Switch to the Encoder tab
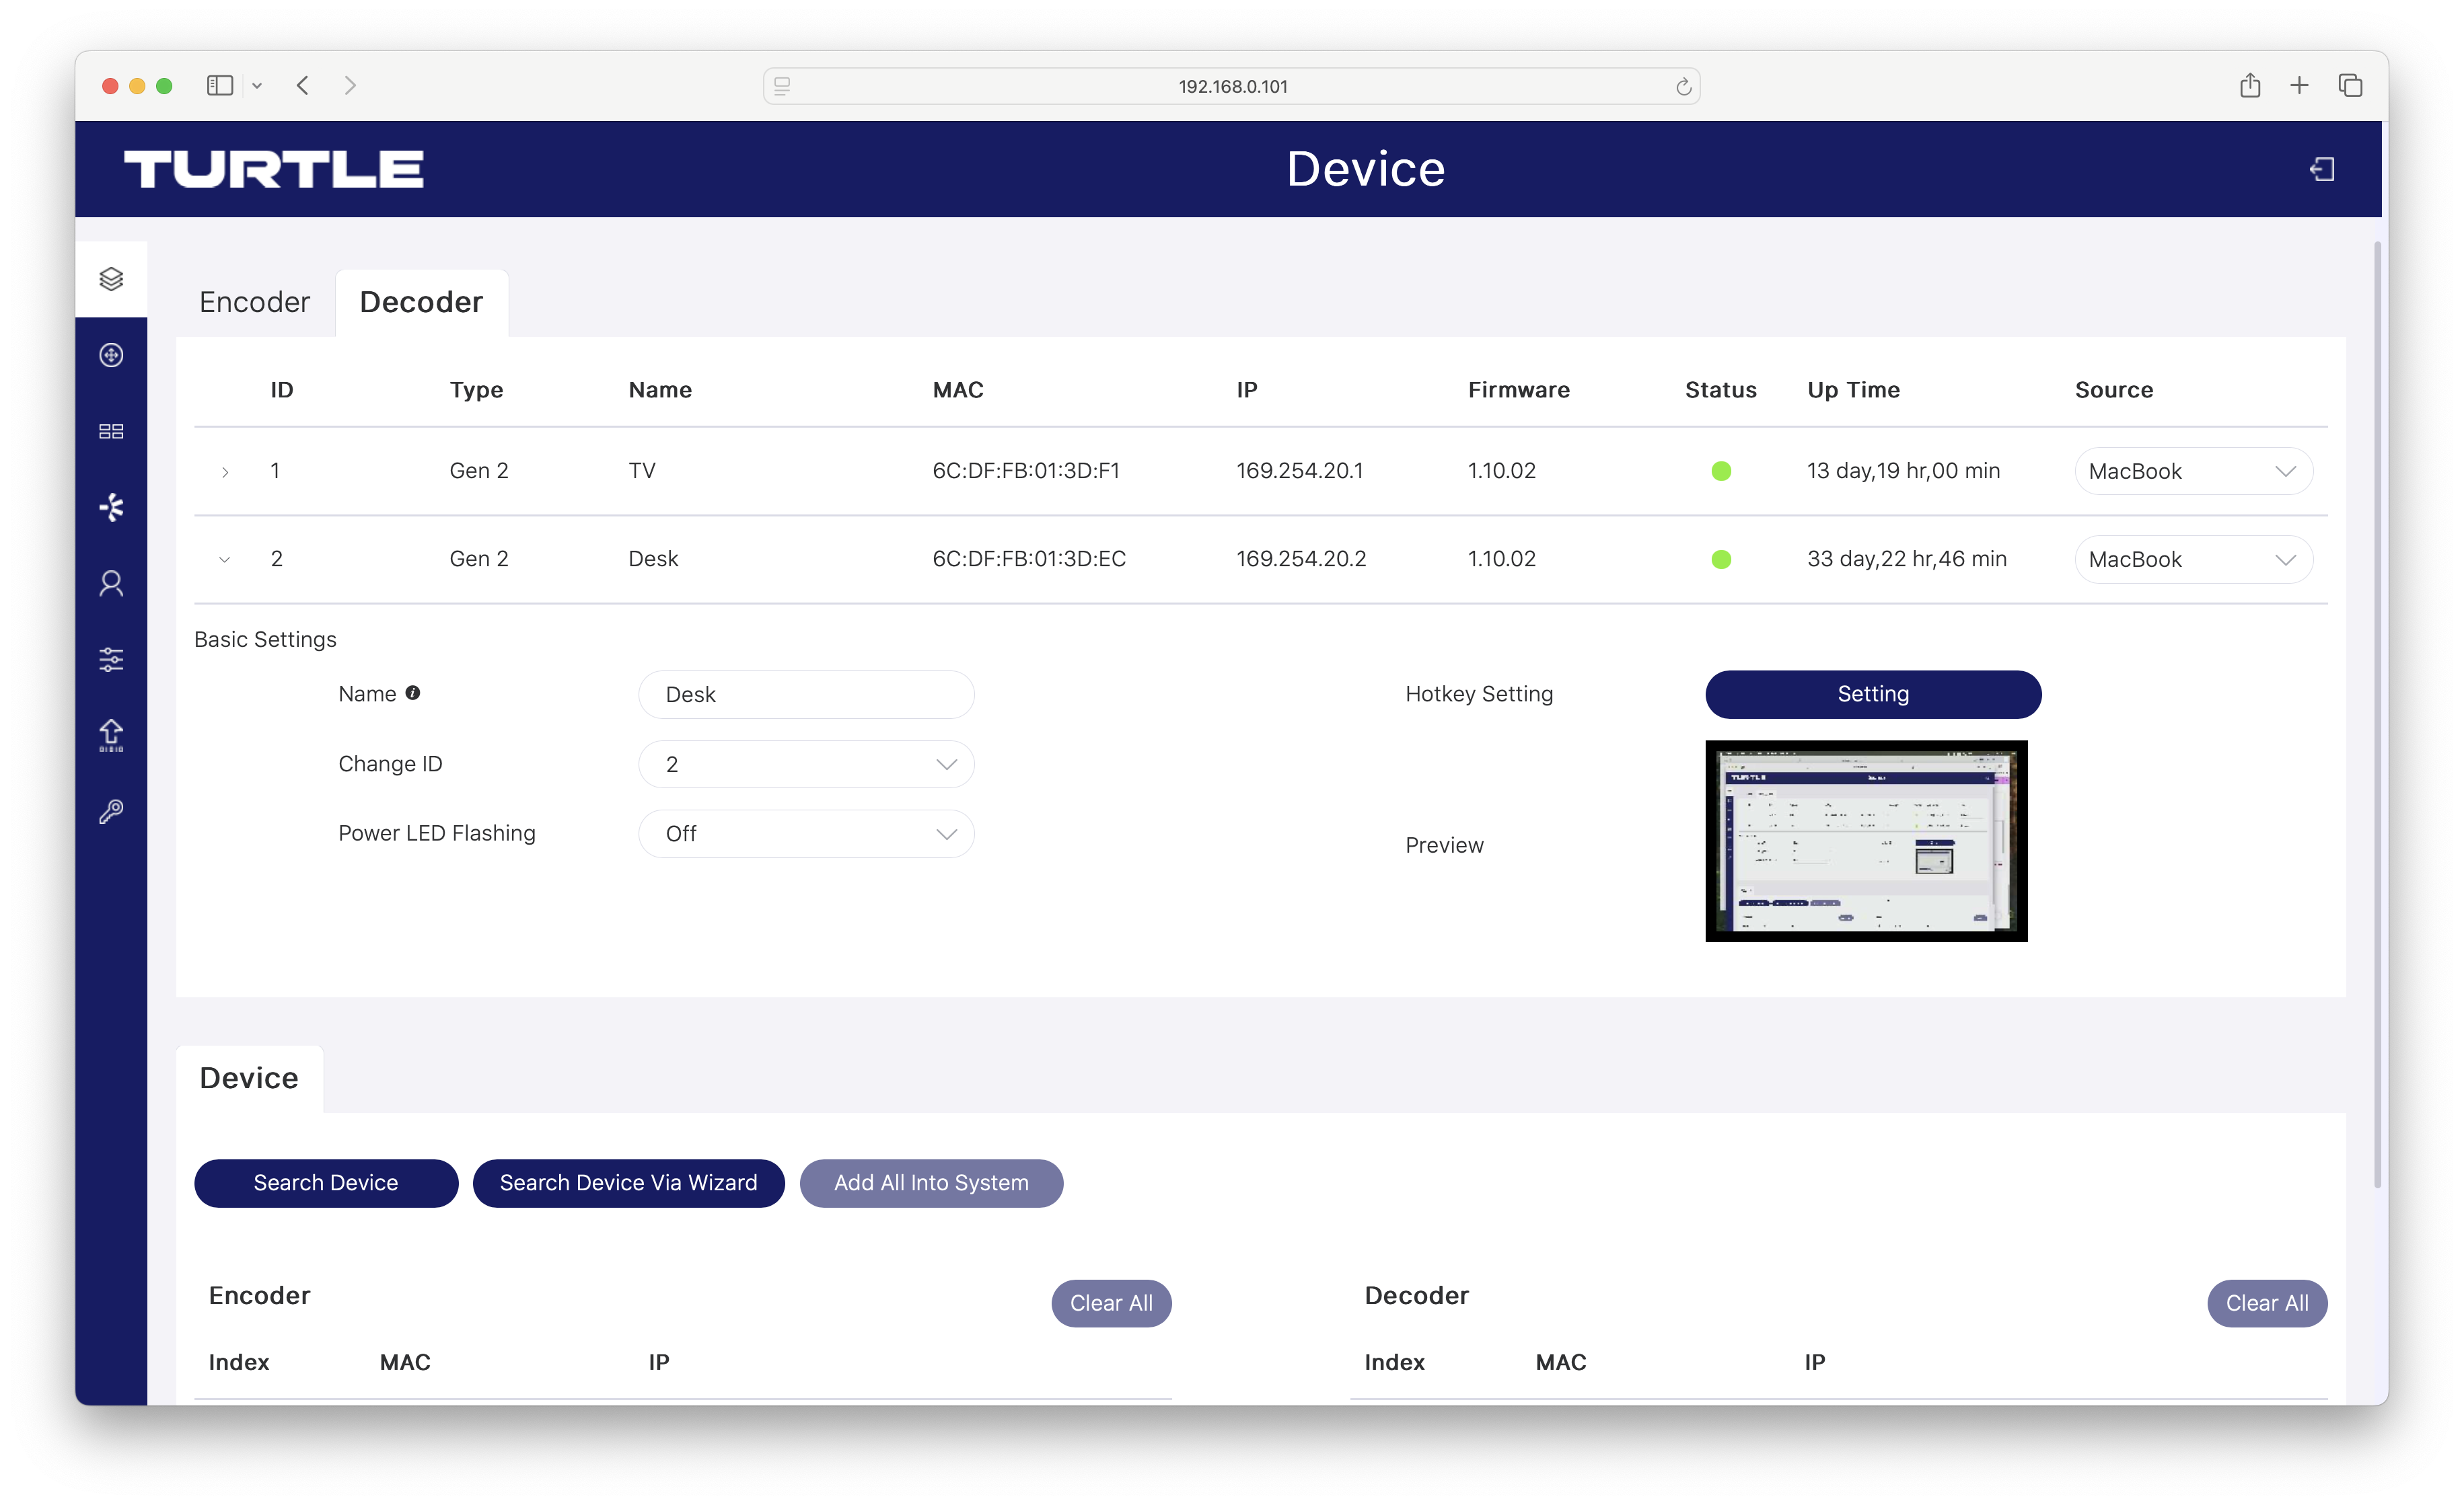 (254, 302)
